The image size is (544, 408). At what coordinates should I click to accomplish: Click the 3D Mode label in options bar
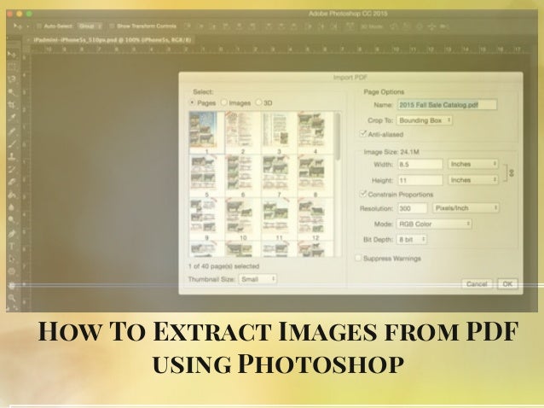coord(372,26)
